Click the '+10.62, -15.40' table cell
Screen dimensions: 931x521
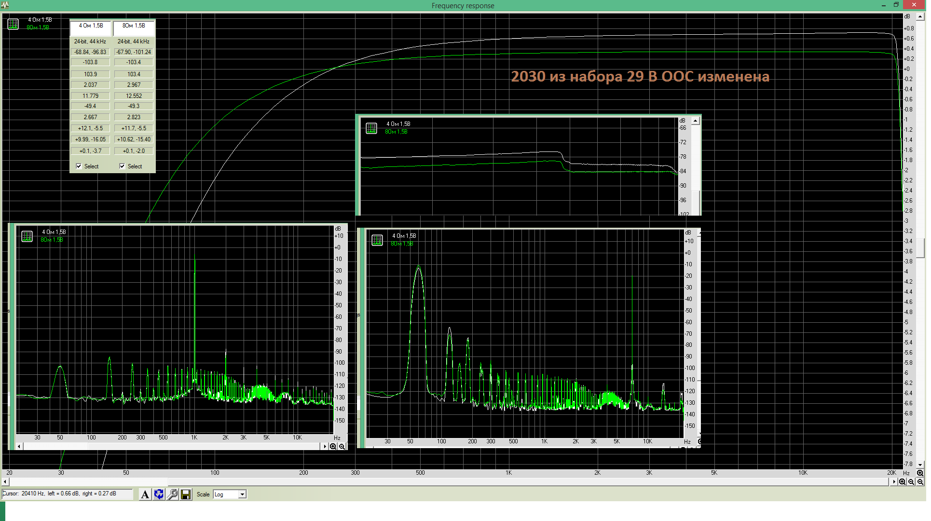[x=134, y=140]
